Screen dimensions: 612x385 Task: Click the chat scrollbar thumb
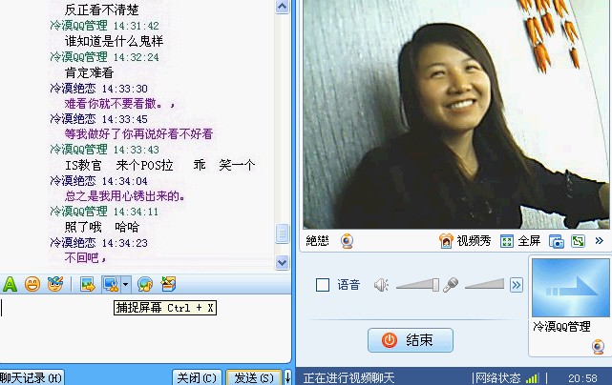(x=282, y=233)
